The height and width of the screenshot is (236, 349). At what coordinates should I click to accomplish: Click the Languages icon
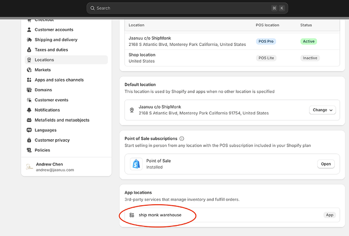tap(29, 130)
